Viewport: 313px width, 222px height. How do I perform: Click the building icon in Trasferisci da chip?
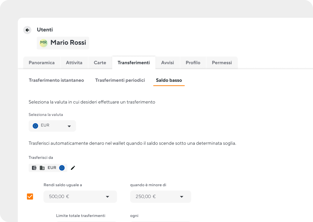pos(42,168)
